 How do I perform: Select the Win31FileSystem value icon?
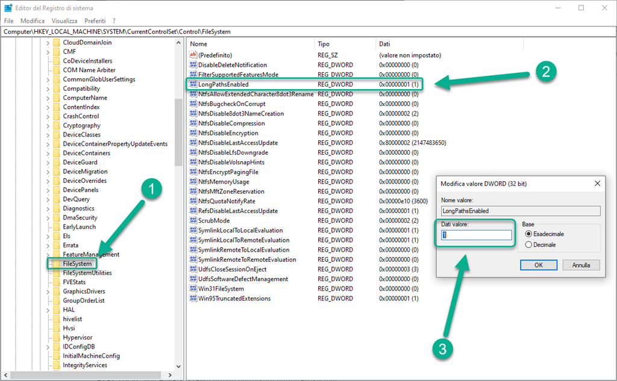click(x=193, y=289)
